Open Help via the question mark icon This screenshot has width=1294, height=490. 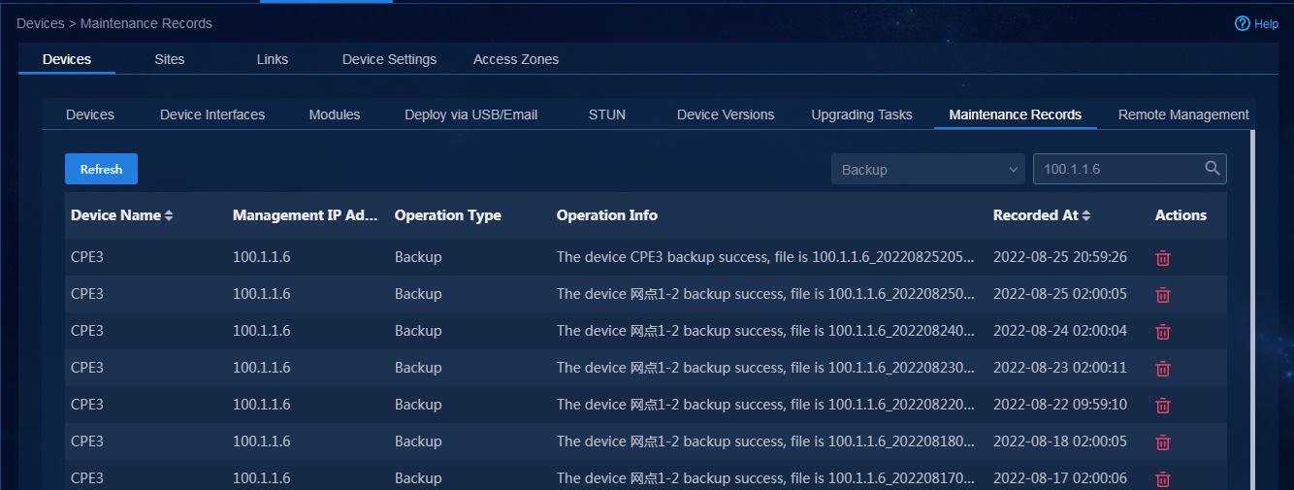[1243, 23]
